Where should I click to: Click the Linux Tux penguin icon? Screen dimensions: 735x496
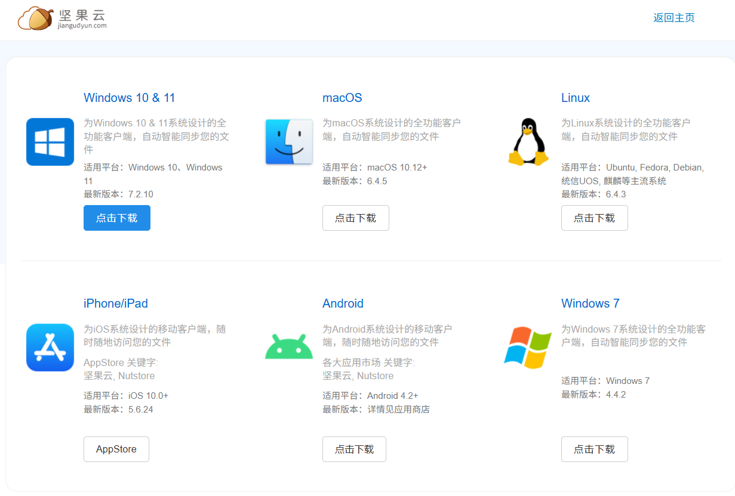pyautogui.click(x=528, y=142)
